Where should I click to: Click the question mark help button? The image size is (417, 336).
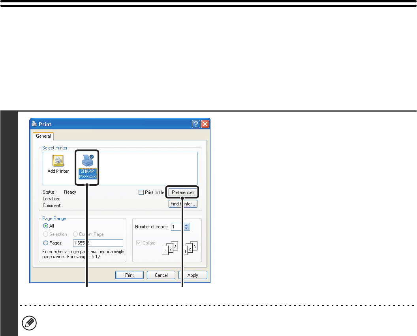[x=196, y=124]
